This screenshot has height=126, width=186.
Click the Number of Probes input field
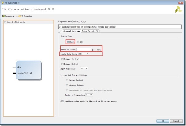pos(84,49)
